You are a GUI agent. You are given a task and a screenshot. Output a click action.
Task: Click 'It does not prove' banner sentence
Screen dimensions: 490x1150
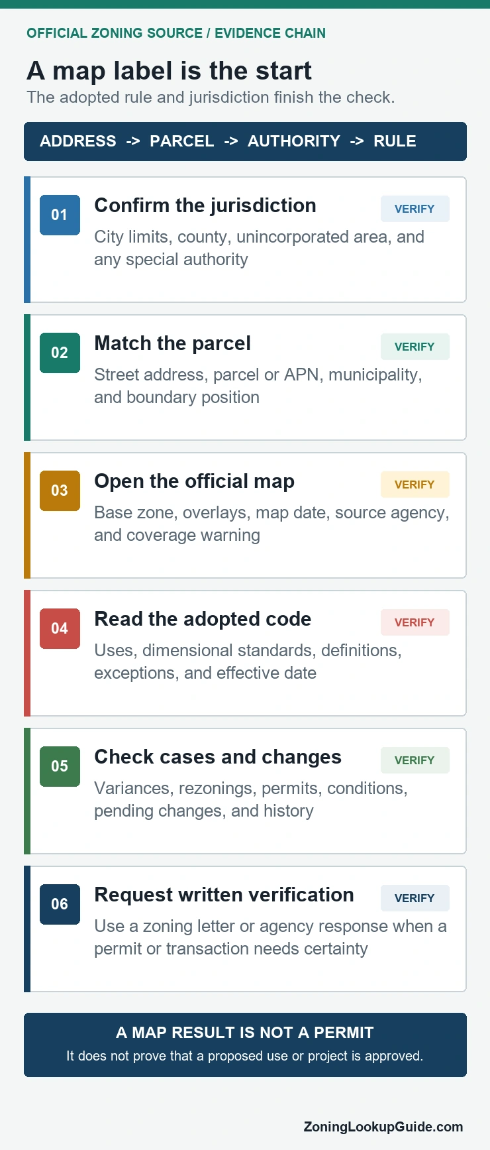tap(245, 1056)
